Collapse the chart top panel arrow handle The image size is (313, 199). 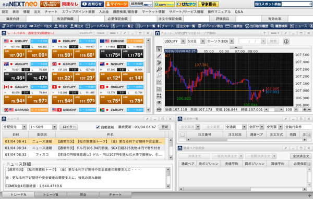[x=236, y=47]
